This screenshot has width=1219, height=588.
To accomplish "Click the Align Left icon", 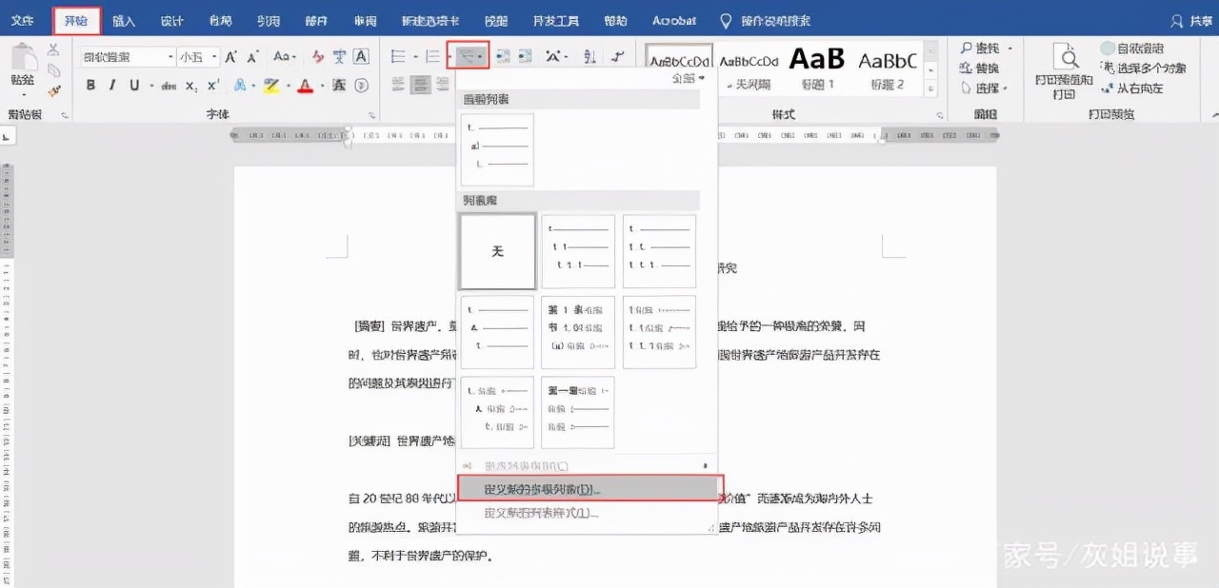I will (399, 86).
